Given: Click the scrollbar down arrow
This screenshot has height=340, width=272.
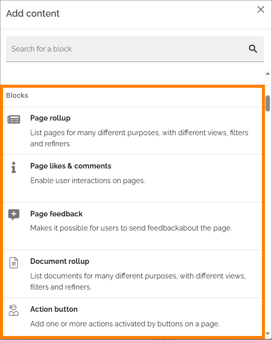Looking at the screenshot, I should click(267, 334).
